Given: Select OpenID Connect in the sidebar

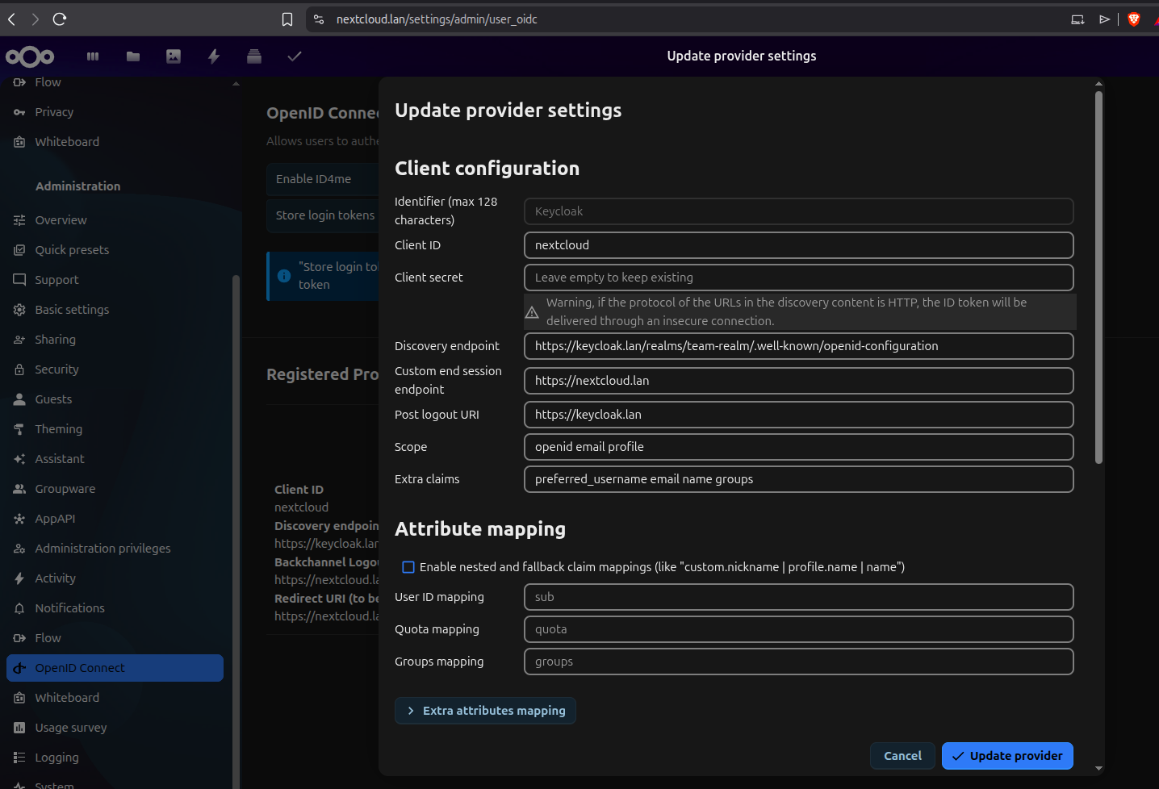Looking at the screenshot, I should (x=81, y=668).
